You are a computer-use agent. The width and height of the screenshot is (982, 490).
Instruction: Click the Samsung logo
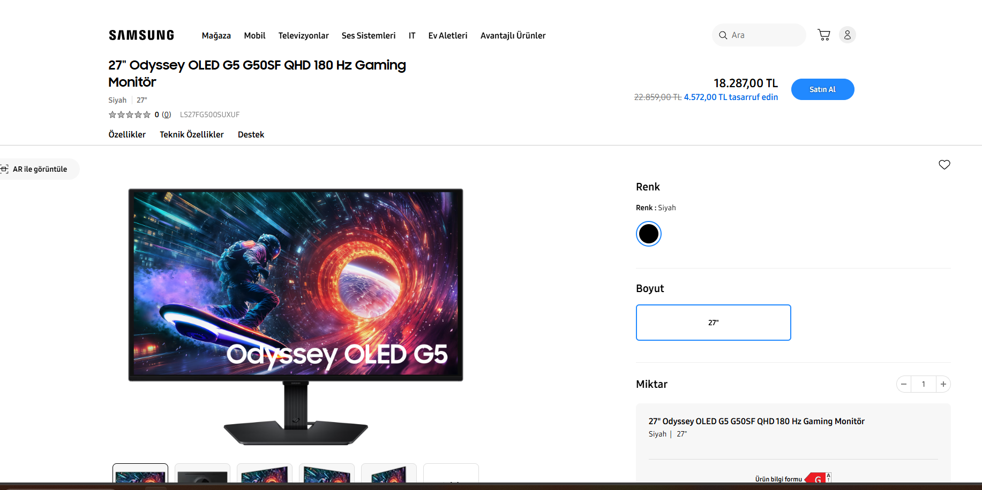(141, 35)
